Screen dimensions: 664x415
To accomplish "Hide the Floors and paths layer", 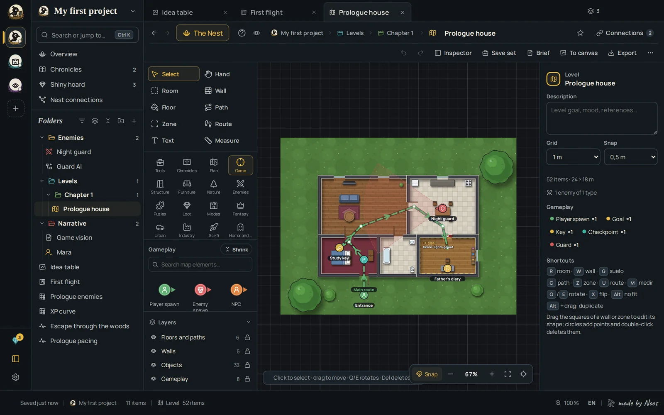I will (x=154, y=337).
